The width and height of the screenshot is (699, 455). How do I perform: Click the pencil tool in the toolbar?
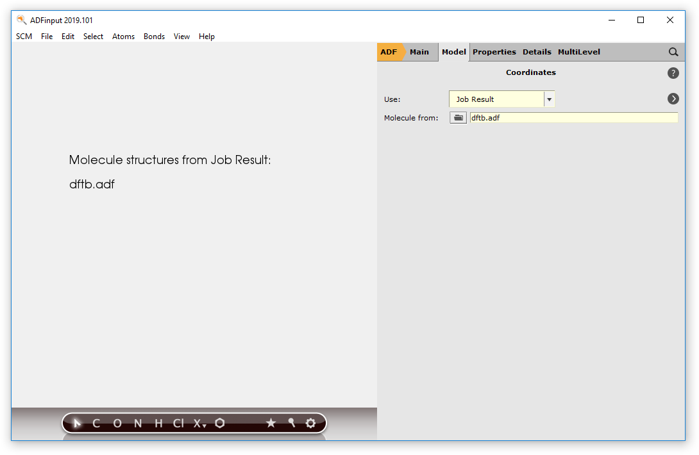[291, 423]
